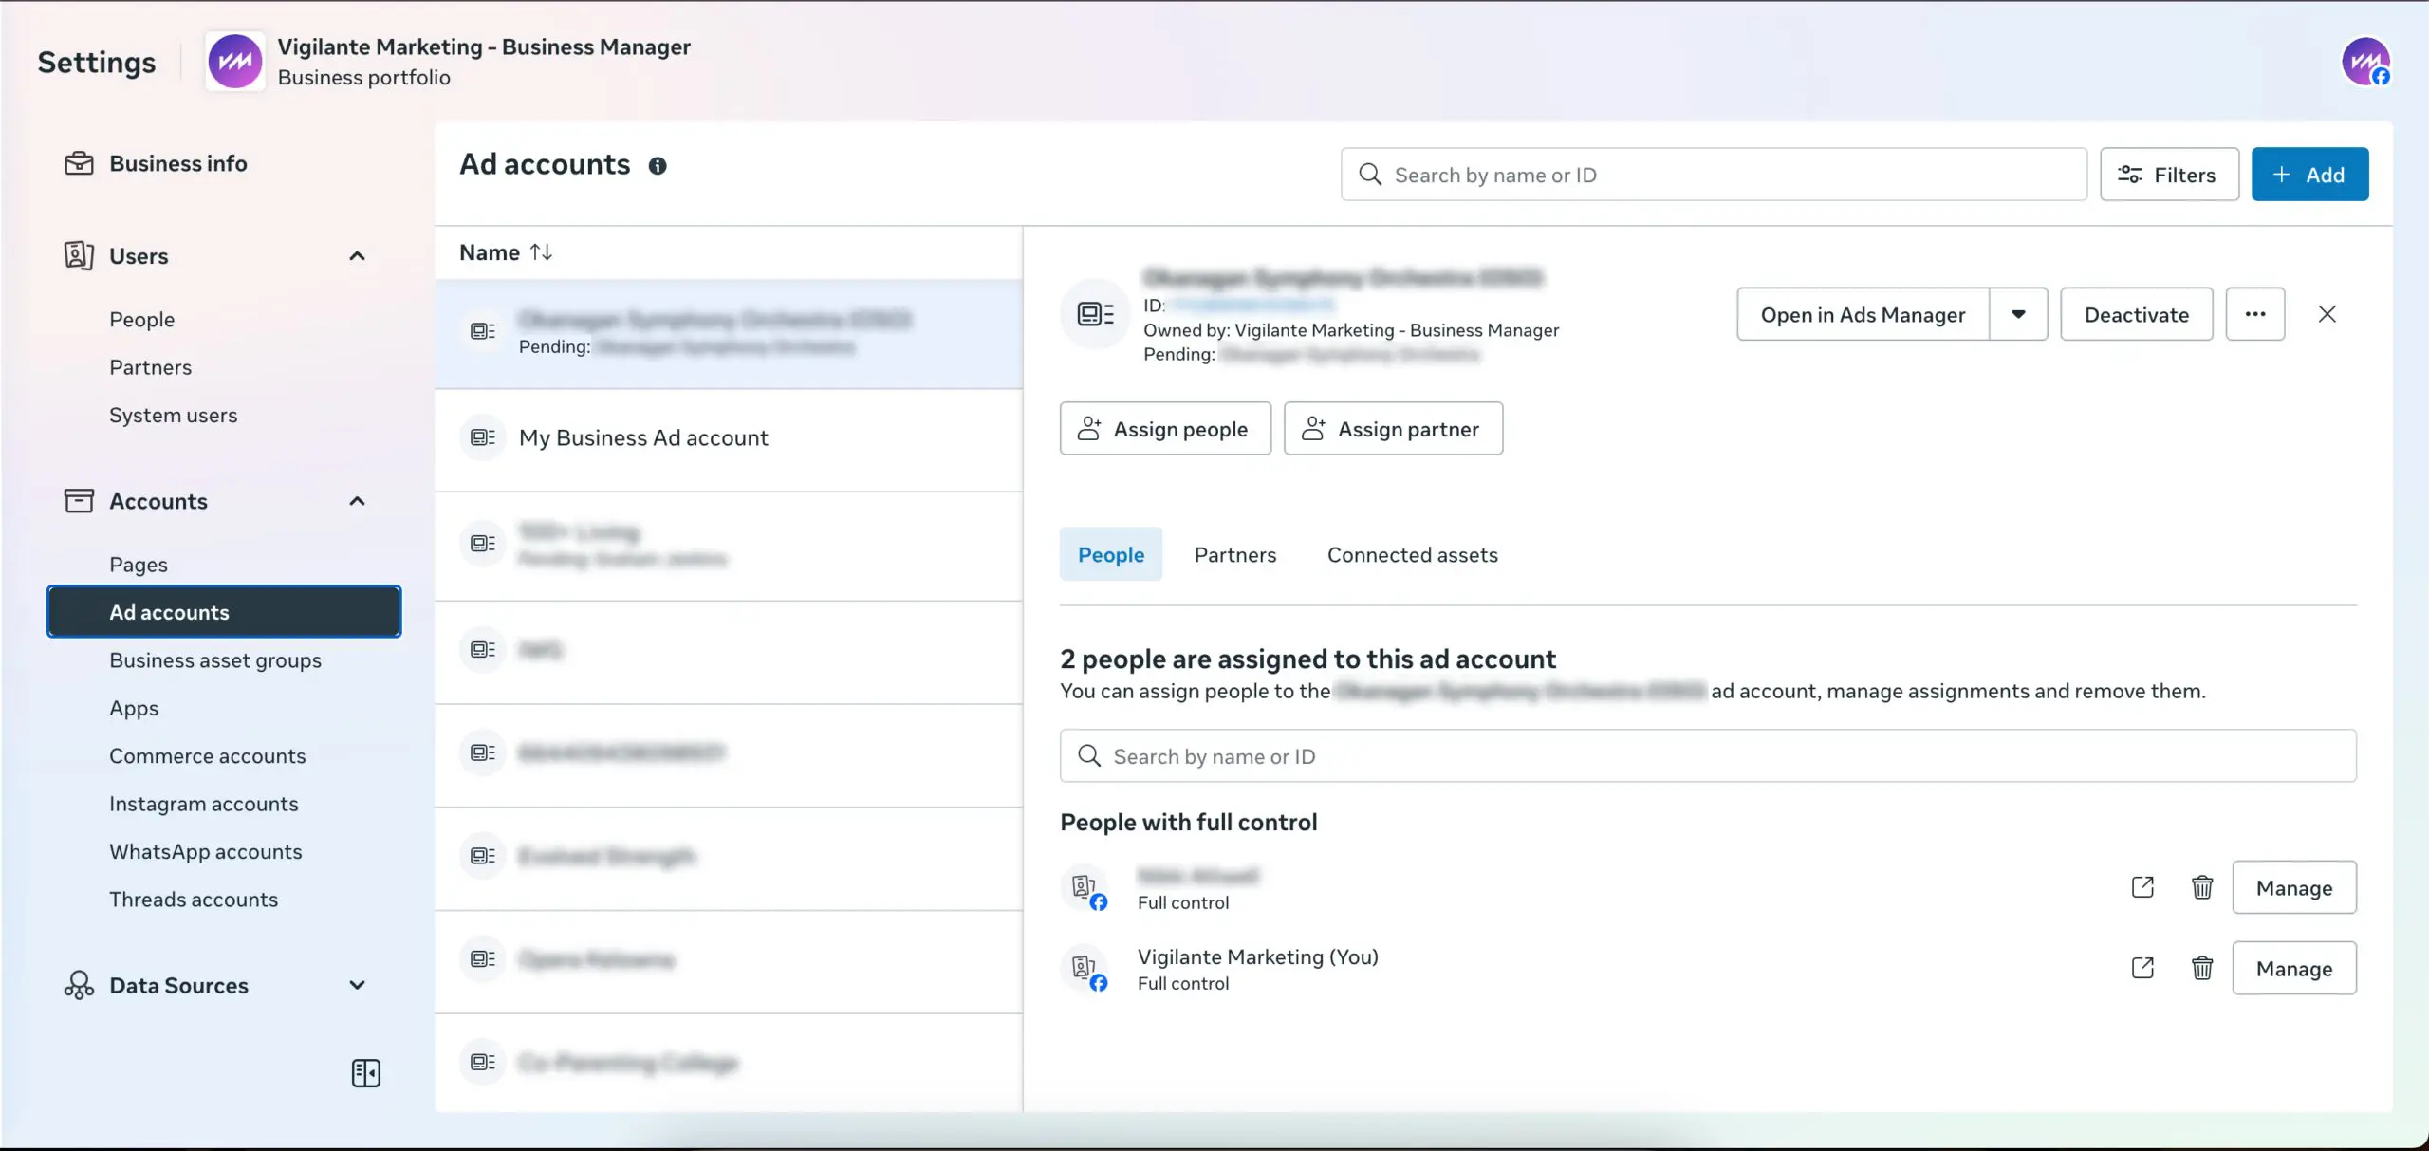Screen dimensions: 2429x1151
Task: Click trash icon for Vigilante Marketing (You)
Action: tap(2202, 968)
